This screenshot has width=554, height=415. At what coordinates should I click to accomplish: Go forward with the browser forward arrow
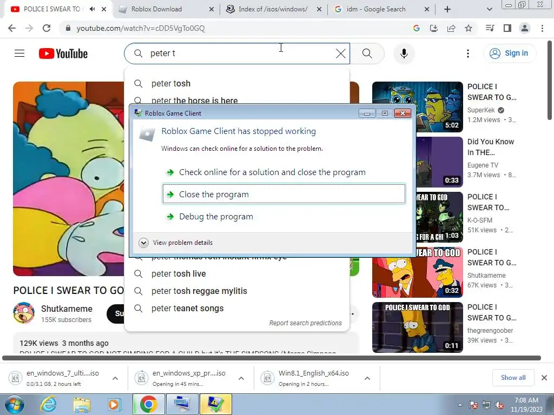[29, 28]
